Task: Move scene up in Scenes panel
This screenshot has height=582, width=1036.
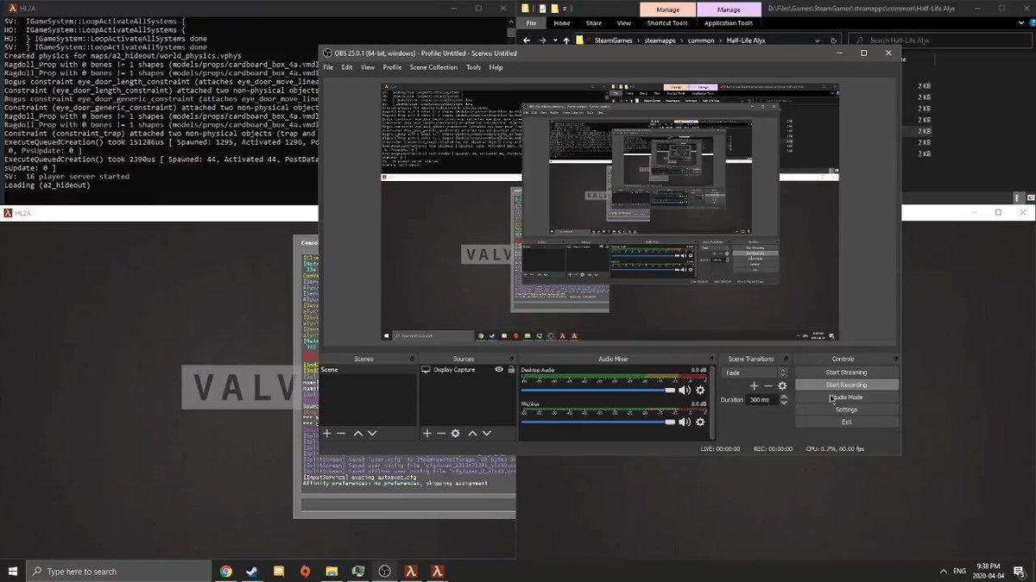Action: pyautogui.click(x=357, y=434)
